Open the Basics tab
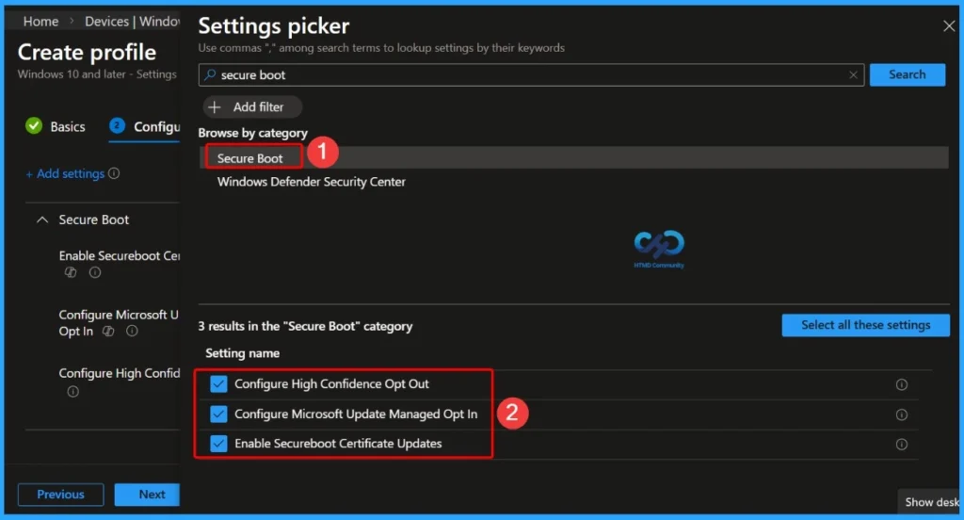Viewport: 964px width, 520px height. (x=56, y=127)
